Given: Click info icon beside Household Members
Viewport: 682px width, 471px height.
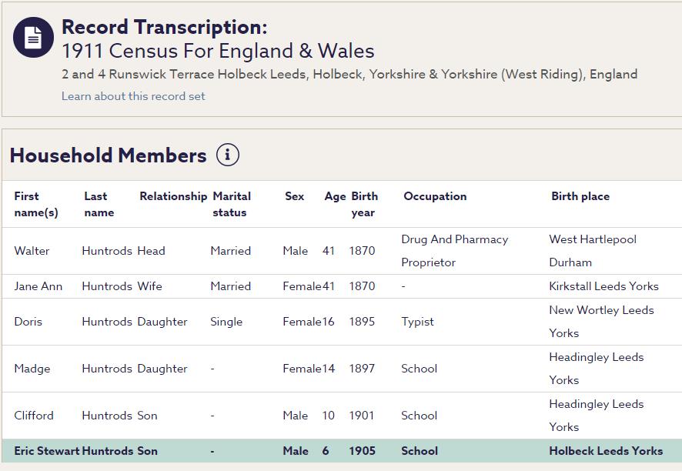Looking at the screenshot, I should point(227,155).
